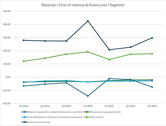
Task: Click Total cost of revenue peak at Q4 2024
Action: pos(88,21)
